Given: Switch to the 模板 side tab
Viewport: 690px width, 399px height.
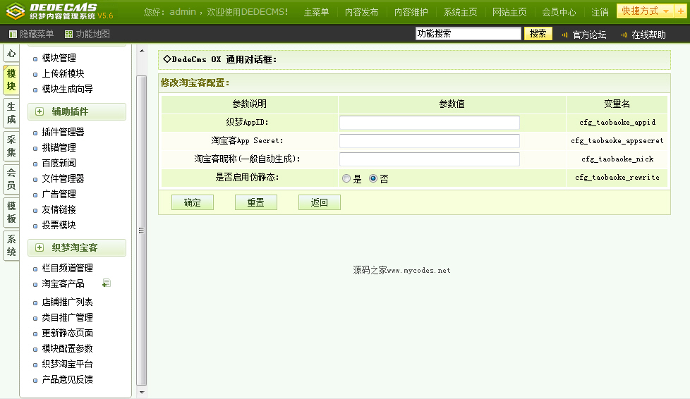Looking at the screenshot, I should click(x=11, y=212).
